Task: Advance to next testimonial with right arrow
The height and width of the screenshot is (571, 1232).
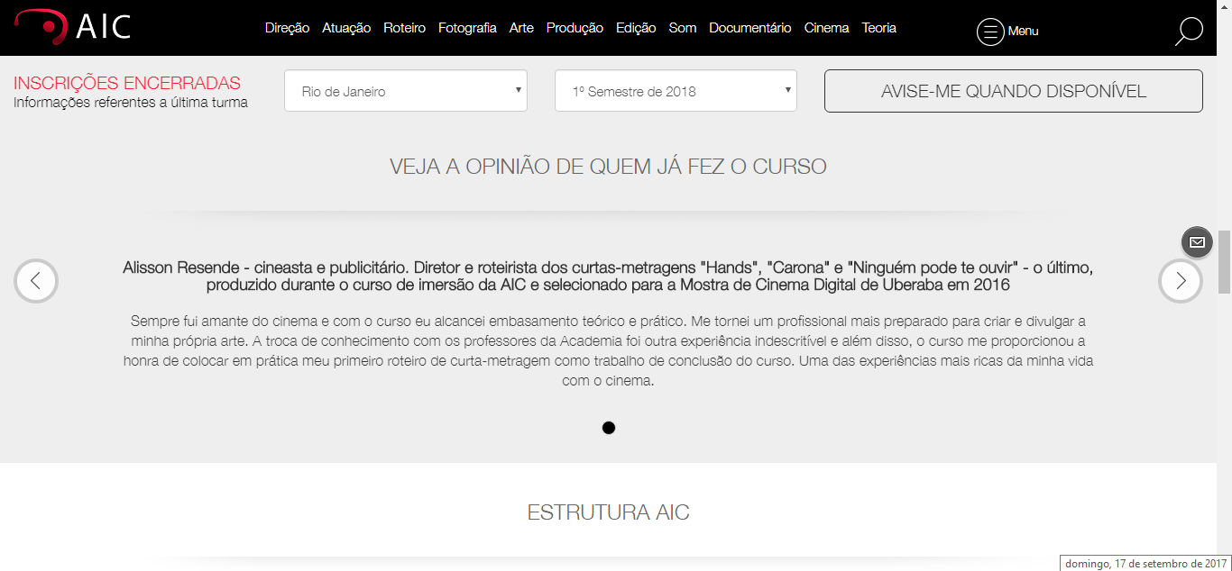Action: pos(1180,281)
